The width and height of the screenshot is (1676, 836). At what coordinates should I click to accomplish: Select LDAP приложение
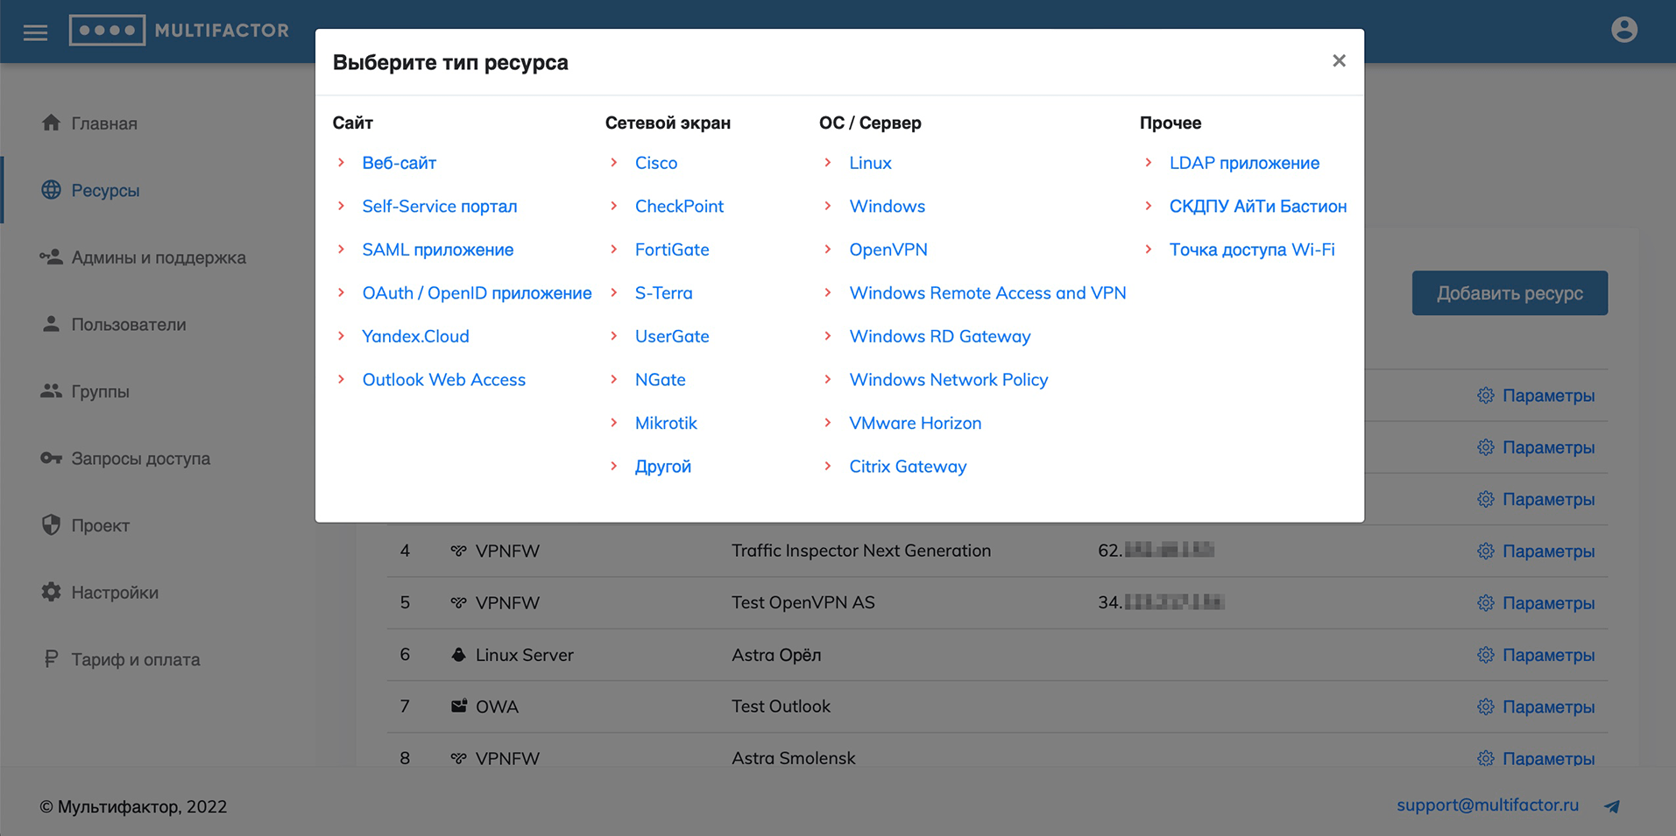(1244, 163)
